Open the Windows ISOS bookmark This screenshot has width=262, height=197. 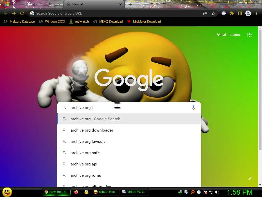coord(52,22)
